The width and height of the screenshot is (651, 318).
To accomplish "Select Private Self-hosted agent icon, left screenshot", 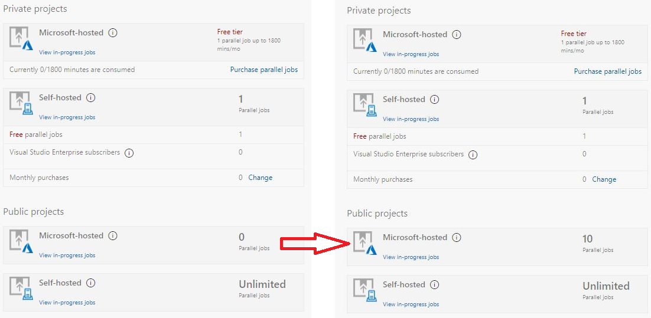I will 21,104.
